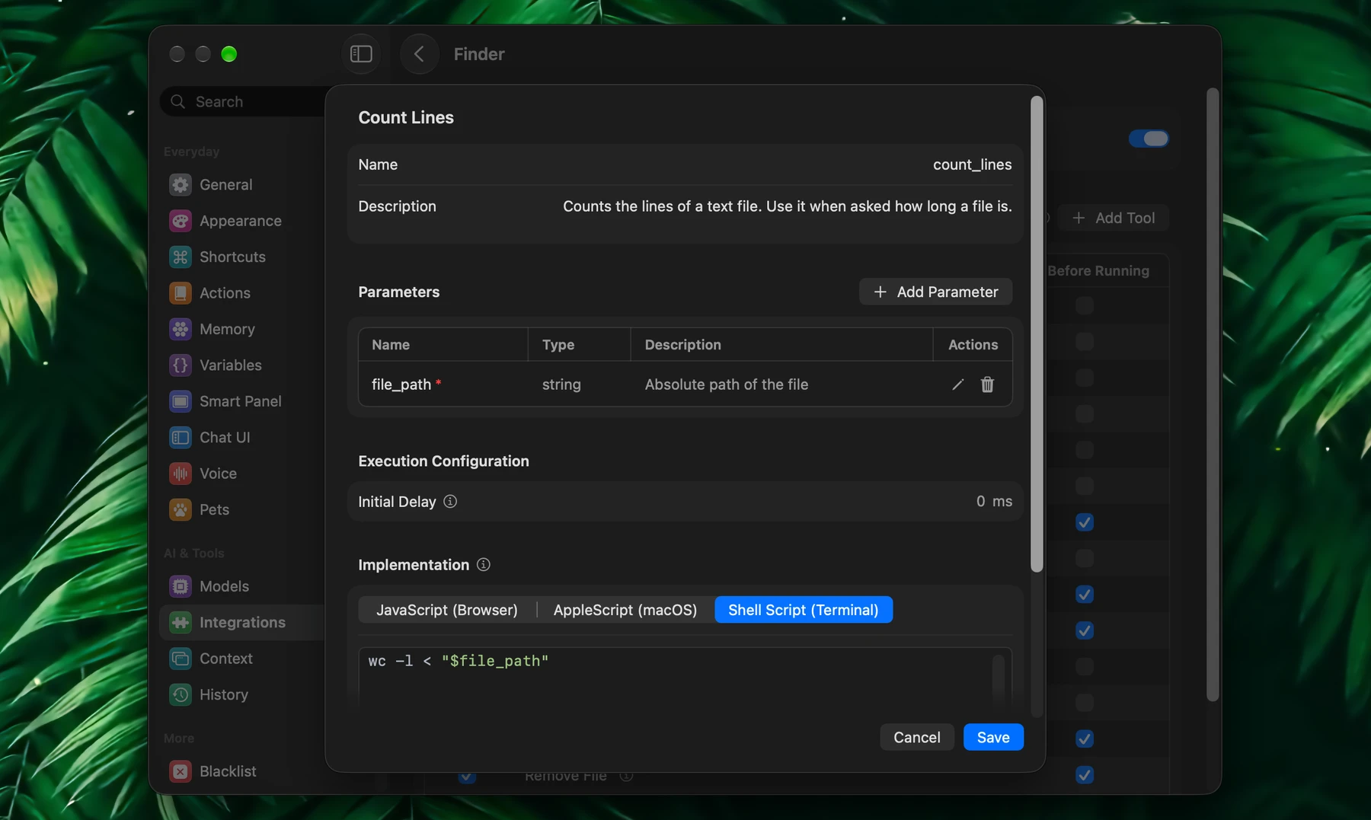The width and height of the screenshot is (1371, 820).
Task: Select Shell Script (Terminal) implementation
Action: tap(804, 610)
